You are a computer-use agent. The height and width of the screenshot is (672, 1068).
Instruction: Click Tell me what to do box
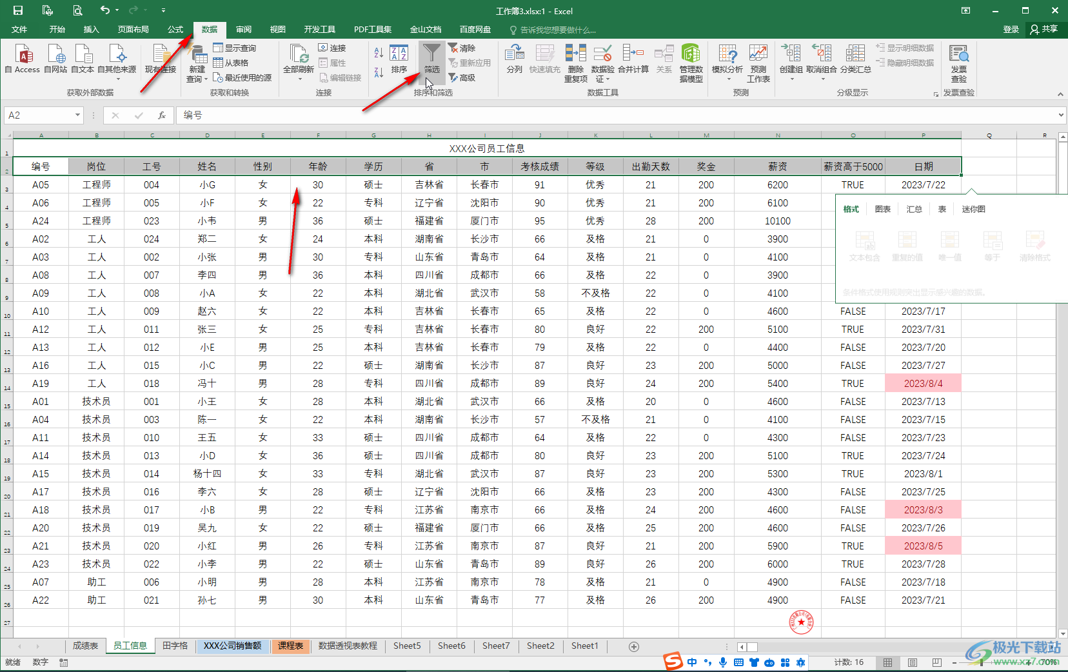click(553, 30)
